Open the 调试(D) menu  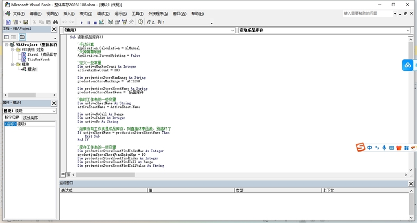click(x=103, y=14)
